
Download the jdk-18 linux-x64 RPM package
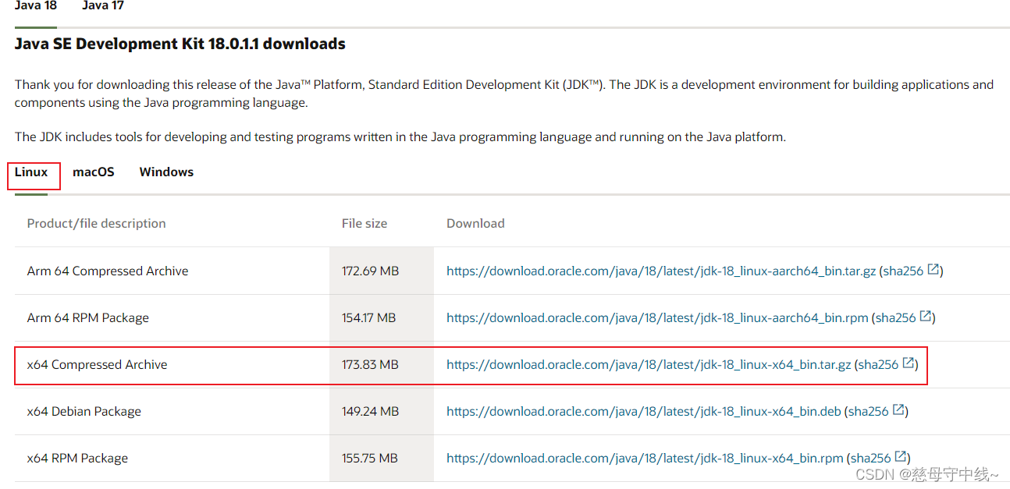(640, 458)
